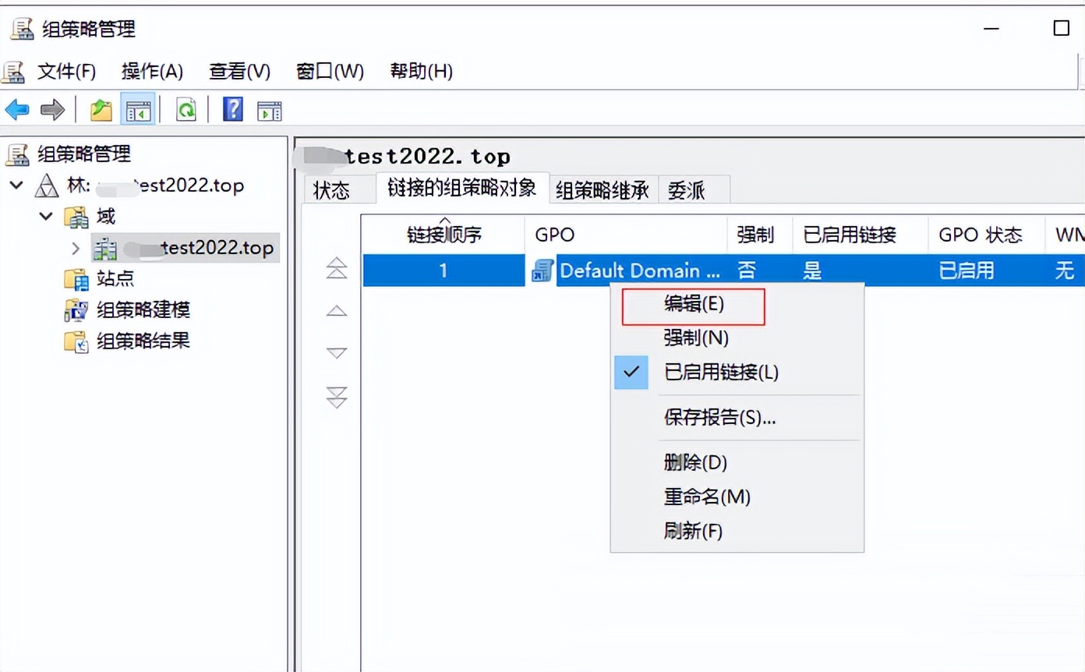This screenshot has height=672, width=1085.
Task: Expand the test2022.top domain node
Action: [75, 248]
